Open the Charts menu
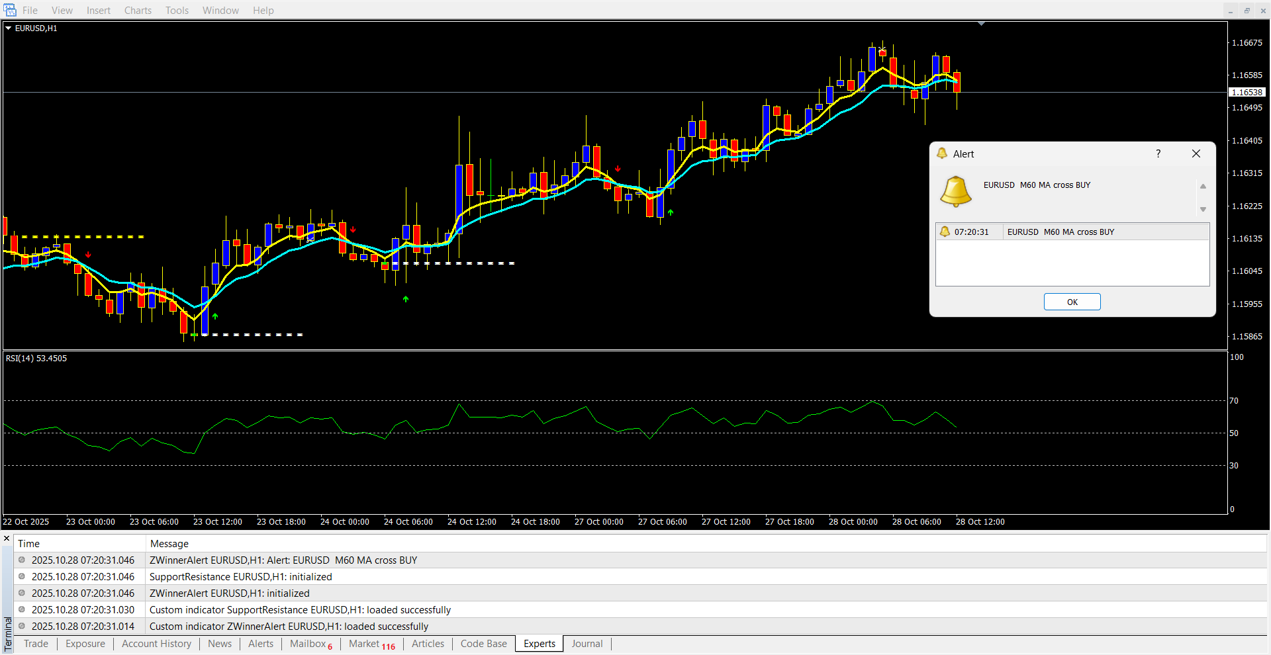The height and width of the screenshot is (655, 1271). coord(138,10)
